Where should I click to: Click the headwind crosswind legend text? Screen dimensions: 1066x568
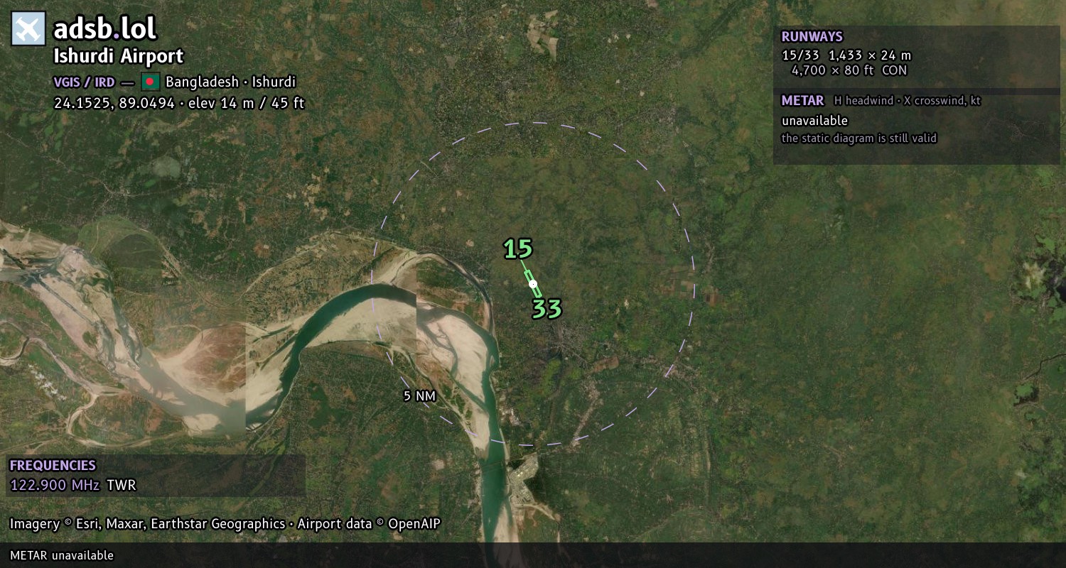pyautogui.click(x=908, y=101)
